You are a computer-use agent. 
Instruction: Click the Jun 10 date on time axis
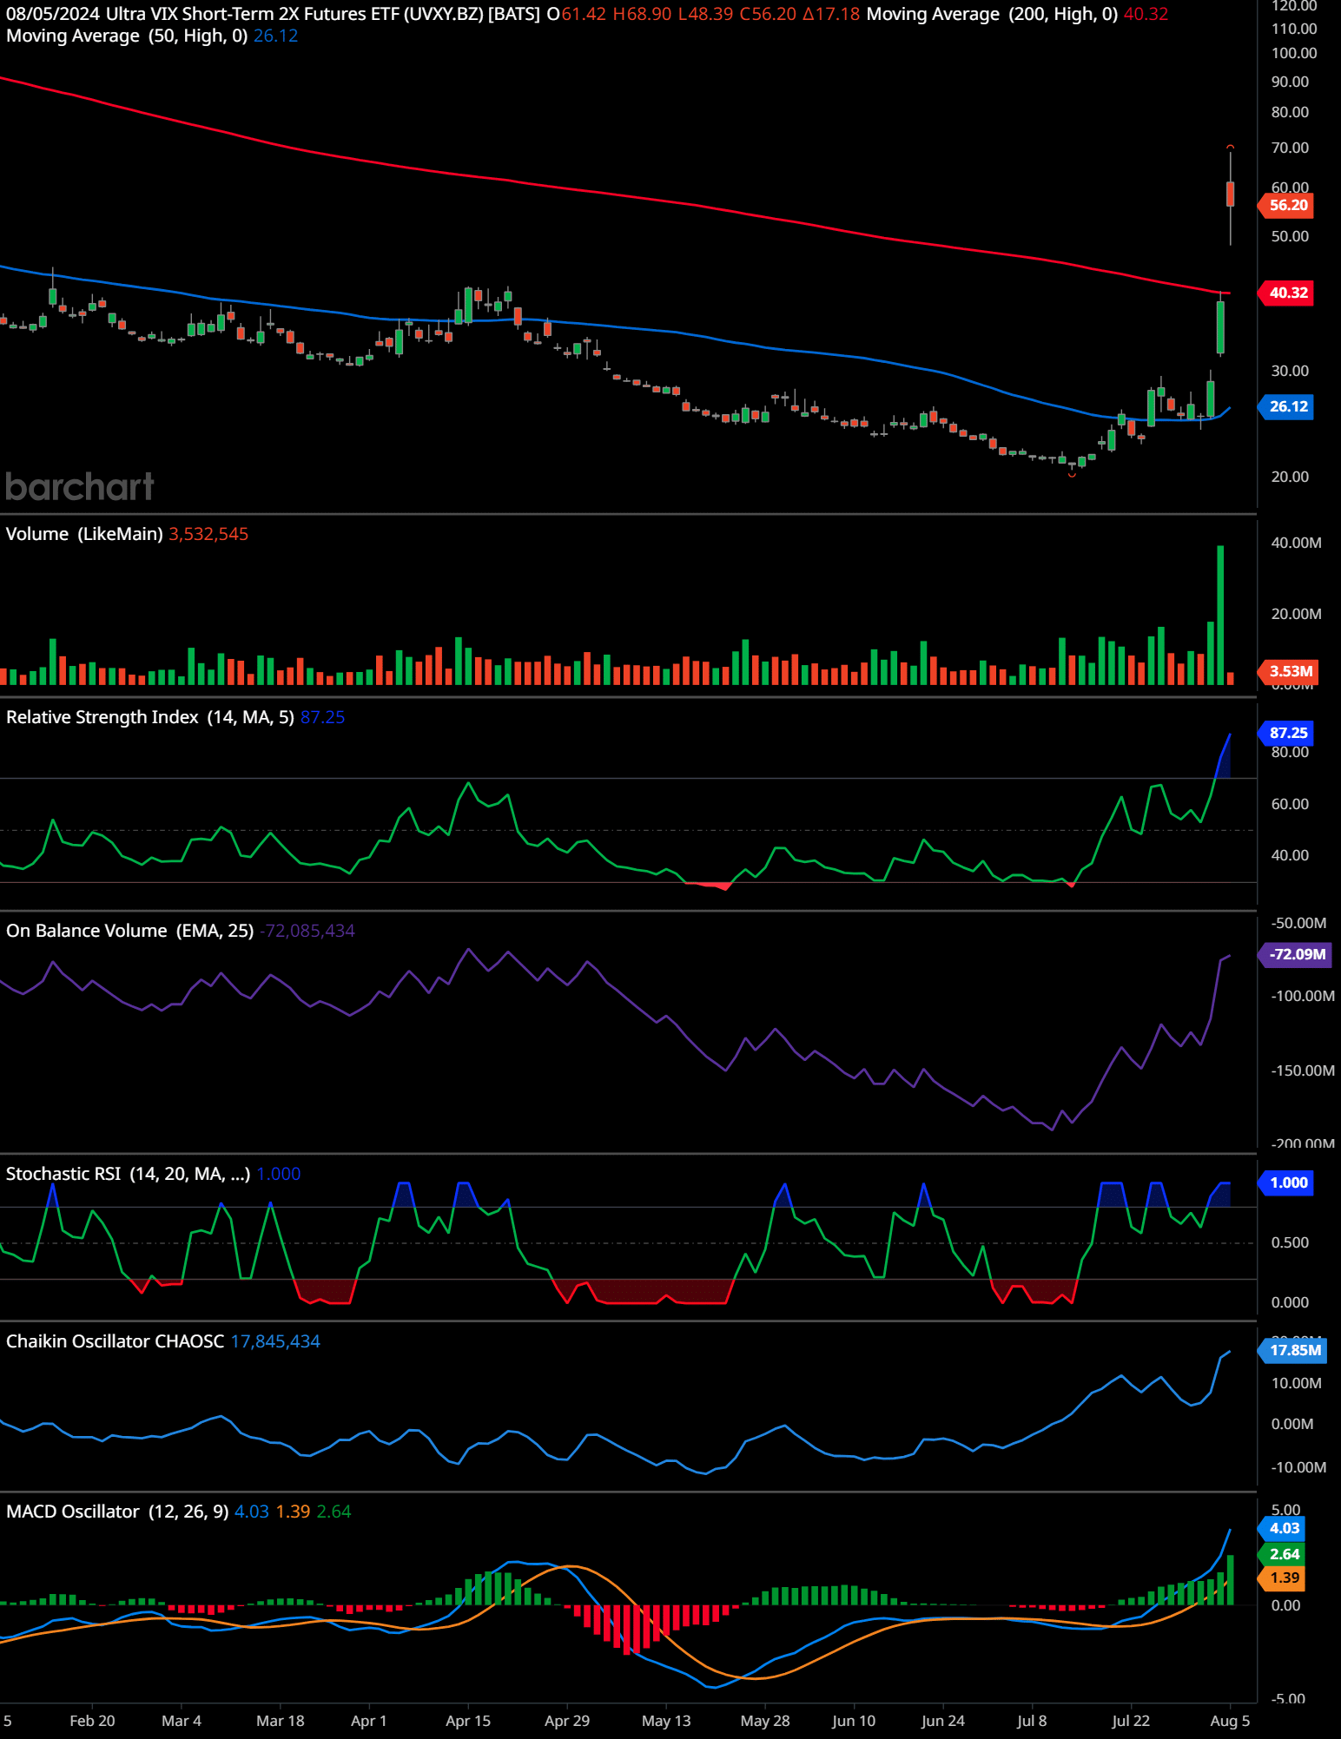[x=854, y=1721]
